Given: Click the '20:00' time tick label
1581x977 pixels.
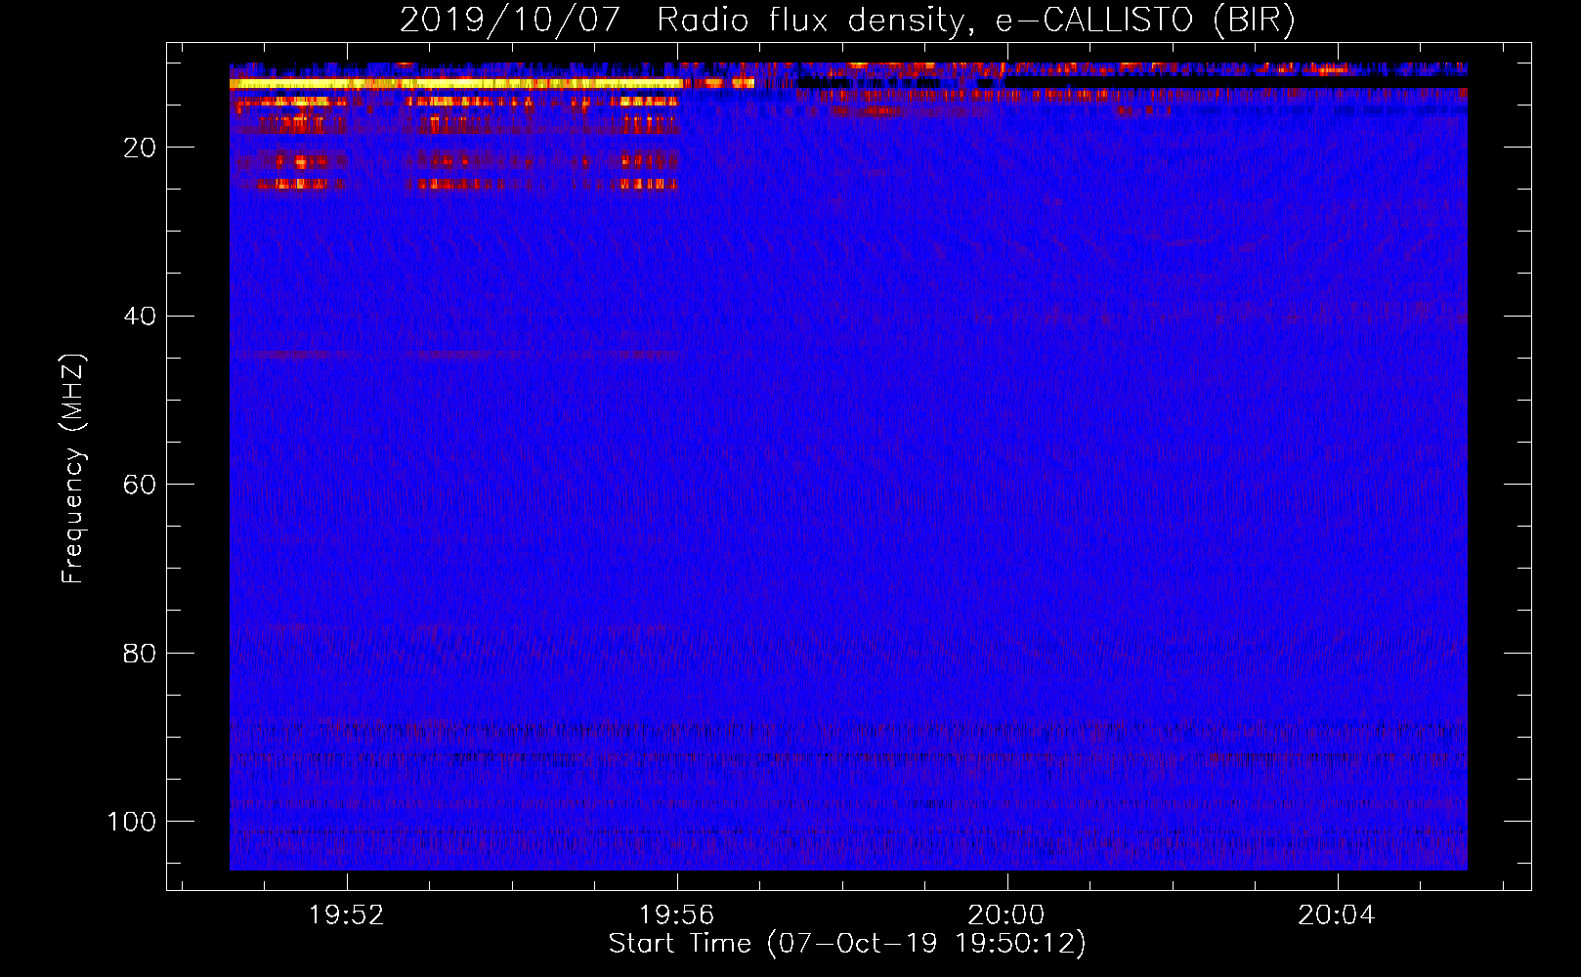Looking at the screenshot, I should pos(1006,915).
